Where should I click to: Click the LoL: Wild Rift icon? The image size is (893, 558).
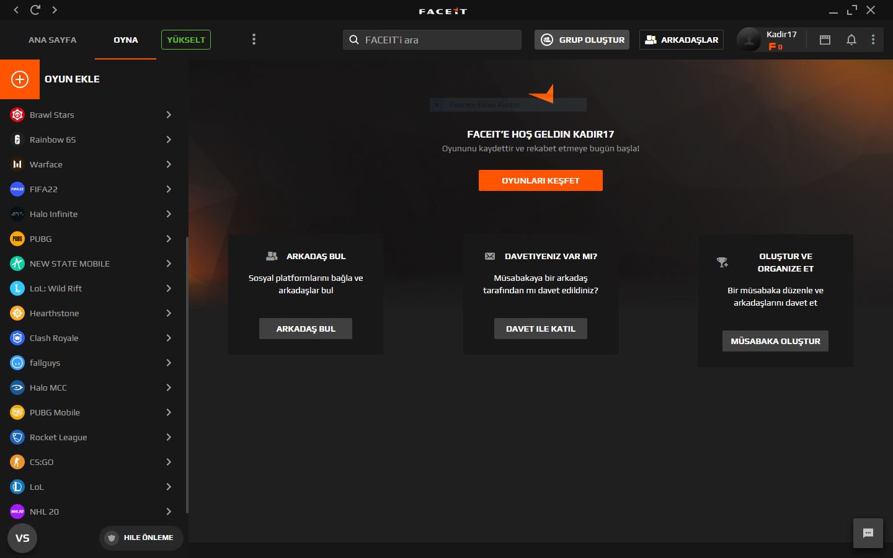coord(17,288)
